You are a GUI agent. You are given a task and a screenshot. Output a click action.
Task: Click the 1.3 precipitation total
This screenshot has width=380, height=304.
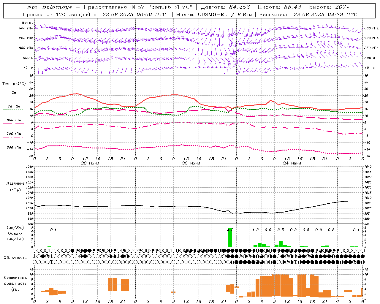(255, 230)
